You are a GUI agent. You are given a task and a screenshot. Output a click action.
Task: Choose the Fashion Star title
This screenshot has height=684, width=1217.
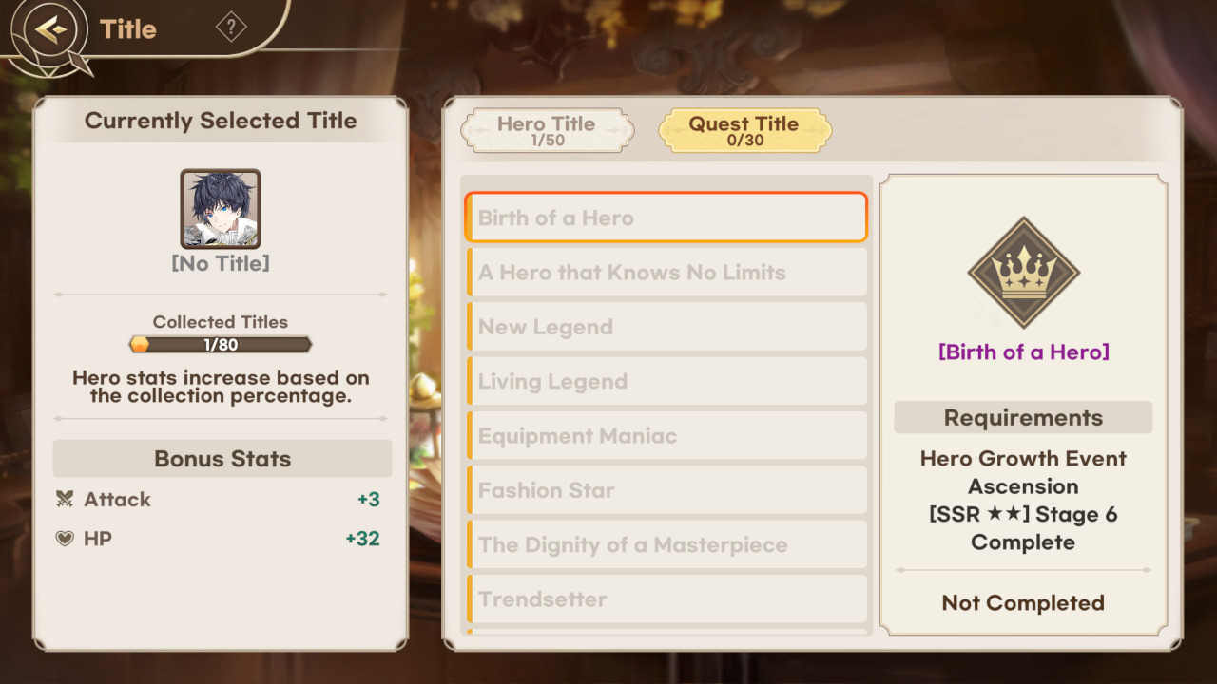click(x=666, y=490)
